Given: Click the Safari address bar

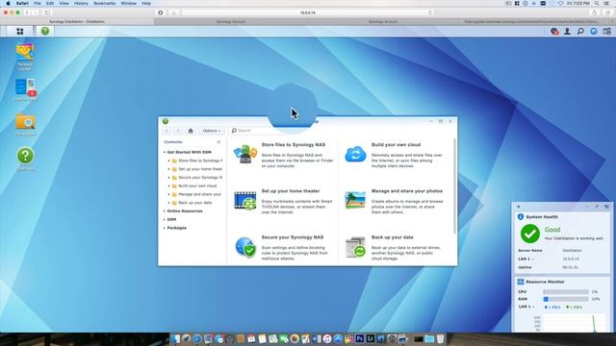Looking at the screenshot, I should point(308,12).
